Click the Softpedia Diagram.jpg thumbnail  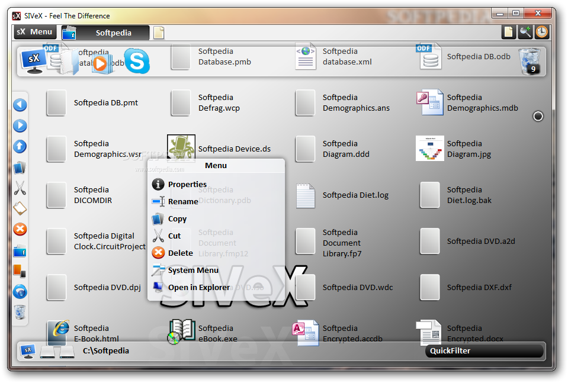tap(430, 149)
